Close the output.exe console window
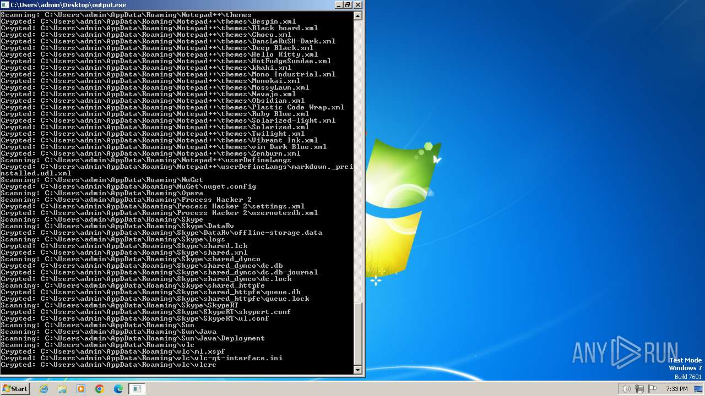Viewport: 705px width, 396px height. [358, 4]
